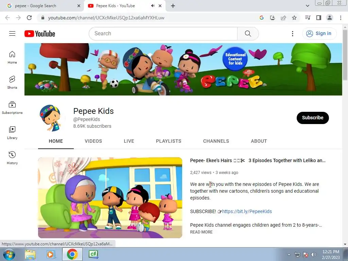Open the YouTube hamburger guide menu

[x=12, y=34]
